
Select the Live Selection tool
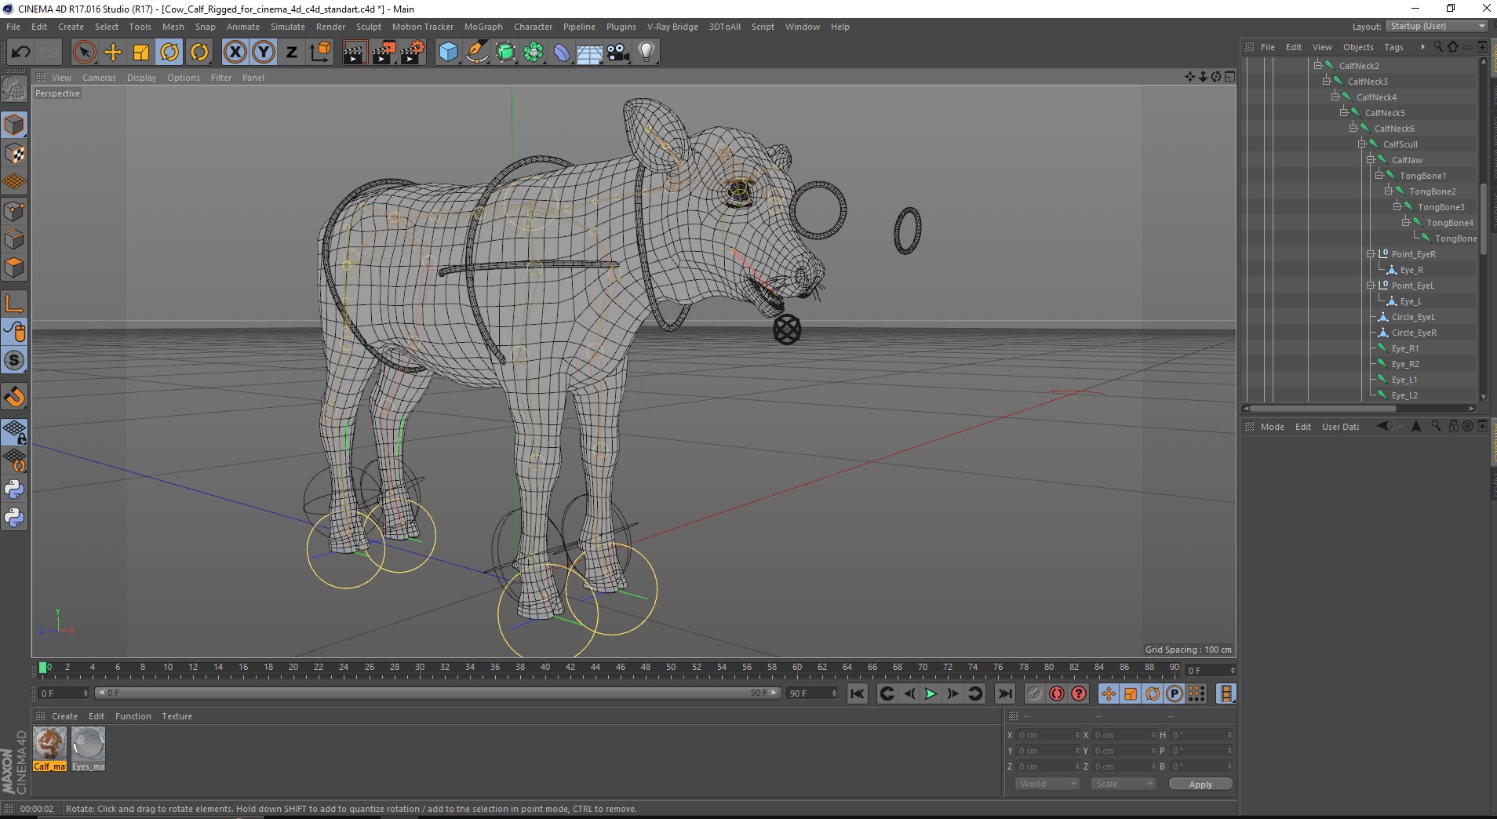click(84, 53)
